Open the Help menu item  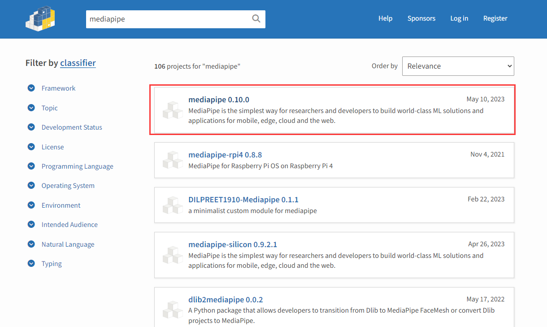point(385,18)
